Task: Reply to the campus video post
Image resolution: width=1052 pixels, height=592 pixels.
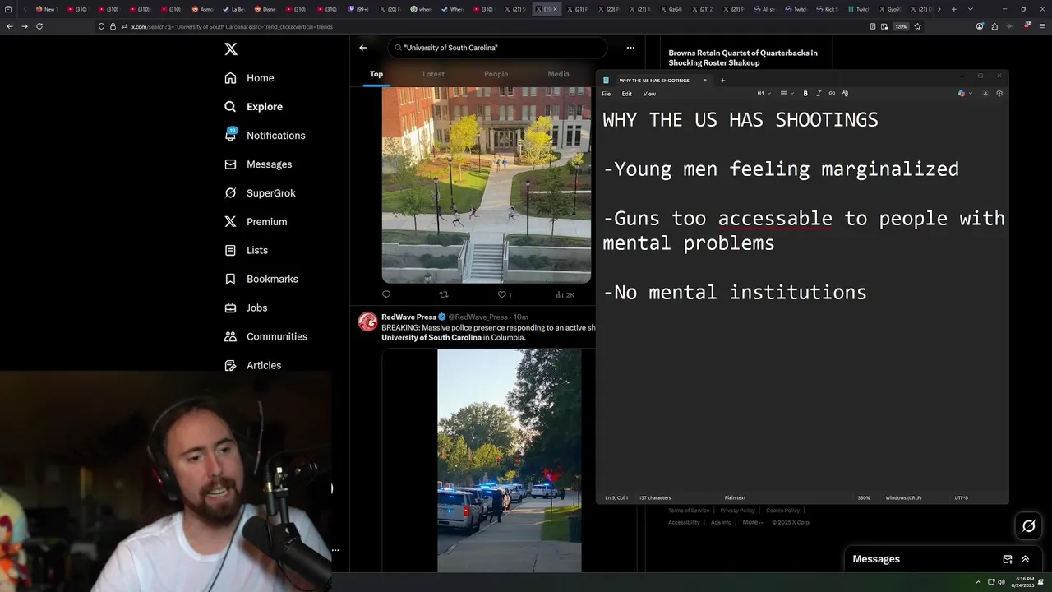Action: pyautogui.click(x=386, y=294)
